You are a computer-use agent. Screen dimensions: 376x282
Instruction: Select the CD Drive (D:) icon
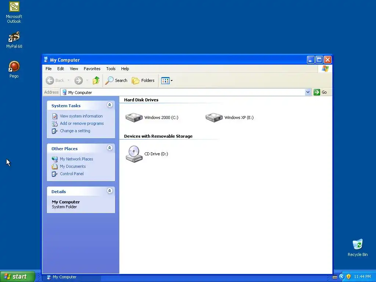pos(147,154)
